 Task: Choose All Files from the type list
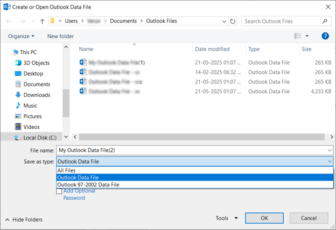click(x=195, y=170)
